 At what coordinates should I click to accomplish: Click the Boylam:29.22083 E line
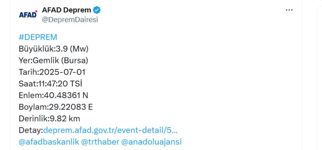pos(56,107)
